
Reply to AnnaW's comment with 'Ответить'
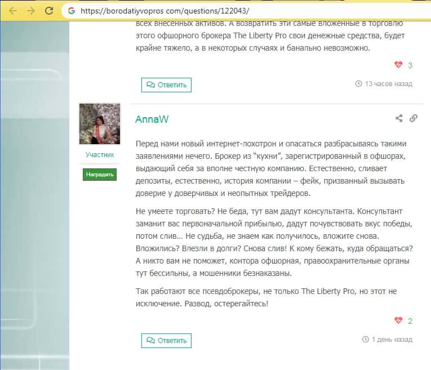click(x=166, y=341)
